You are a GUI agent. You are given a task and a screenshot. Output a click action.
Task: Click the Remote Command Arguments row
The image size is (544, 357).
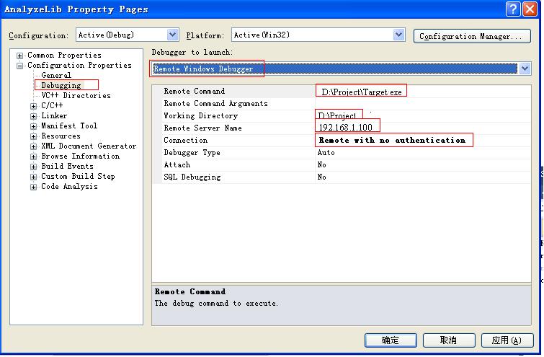coord(342,103)
